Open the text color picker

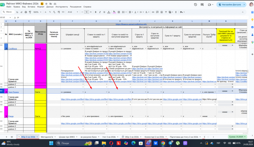pyautogui.click(x=109, y=12)
